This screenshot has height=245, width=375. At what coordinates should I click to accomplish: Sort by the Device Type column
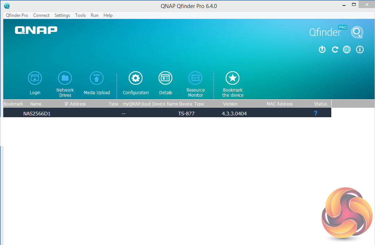[x=192, y=104]
